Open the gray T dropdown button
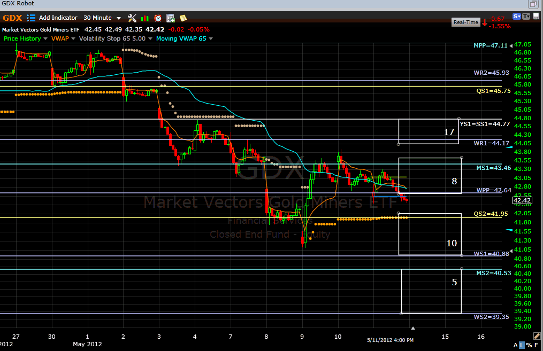Image resolution: width=543 pixels, height=351 pixels. [x=526, y=16]
